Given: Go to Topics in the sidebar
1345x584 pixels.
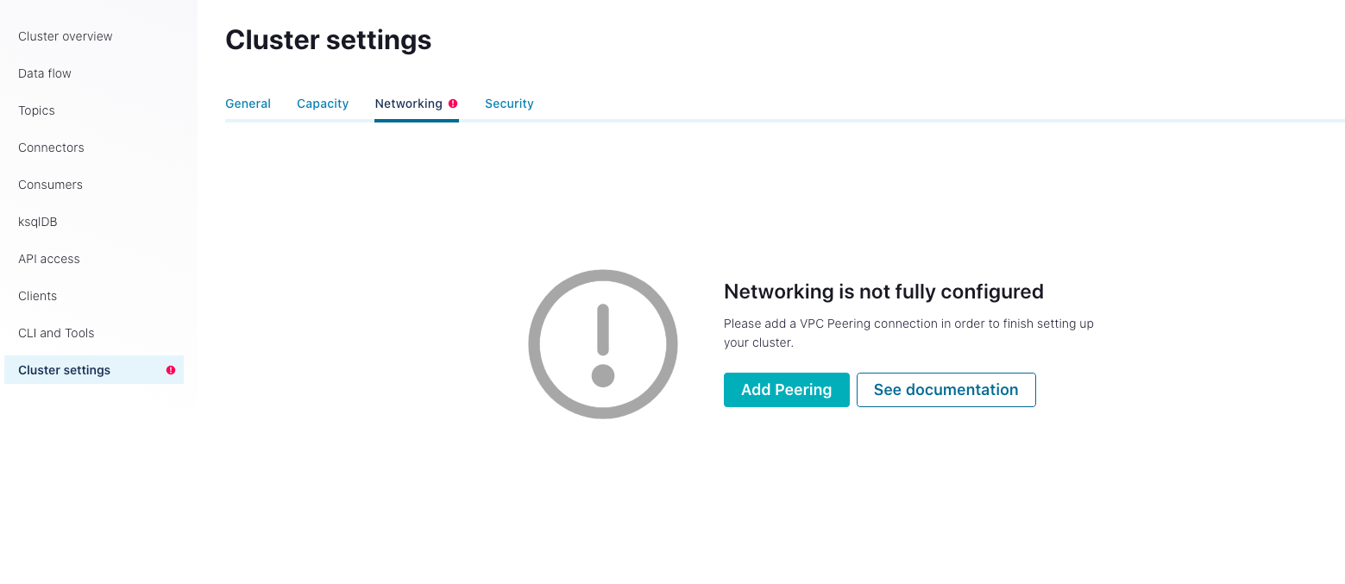Looking at the screenshot, I should pyautogui.click(x=36, y=110).
